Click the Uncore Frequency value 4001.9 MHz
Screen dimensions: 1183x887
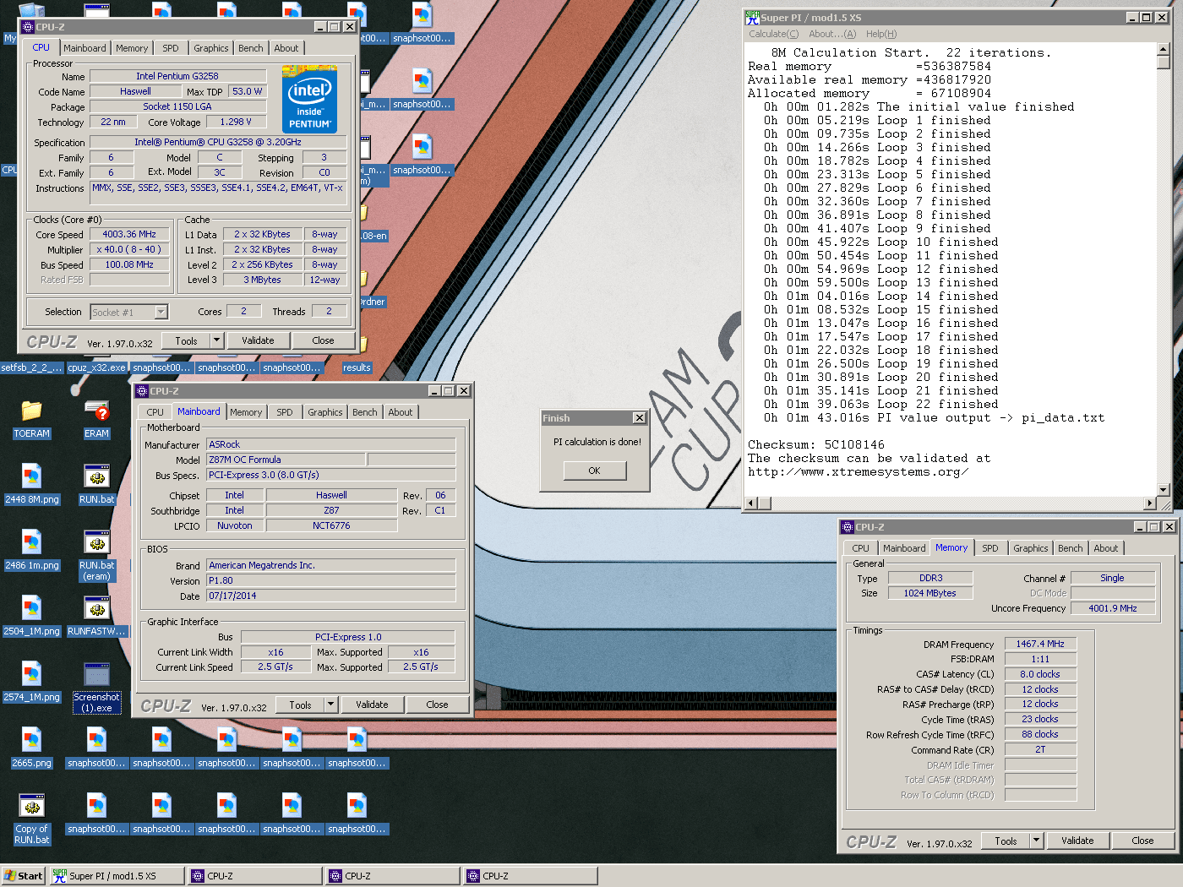pyautogui.click(x=1112, y=608)
